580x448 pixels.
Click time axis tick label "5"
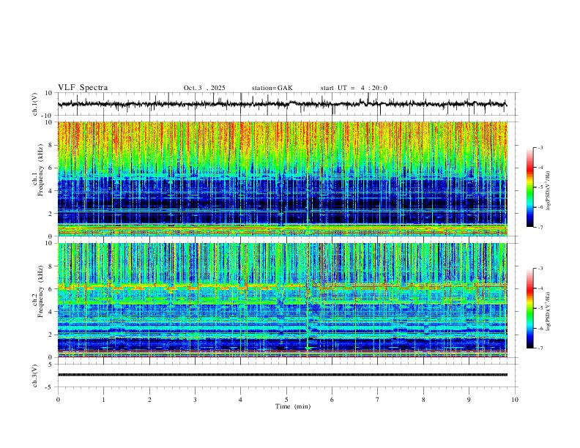point(286,400)
